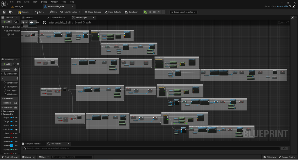Viewport: 298px width, 160px height.
Task: Click the Interactable parent class link
Action: [282, 6]
